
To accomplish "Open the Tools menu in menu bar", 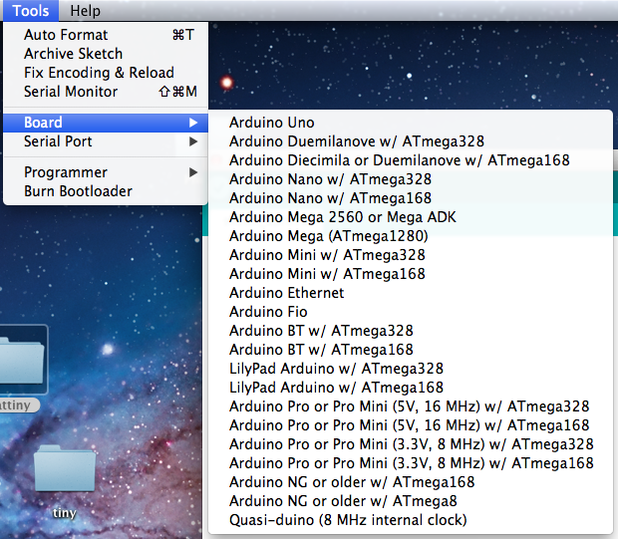I will [x=31, y=11].
